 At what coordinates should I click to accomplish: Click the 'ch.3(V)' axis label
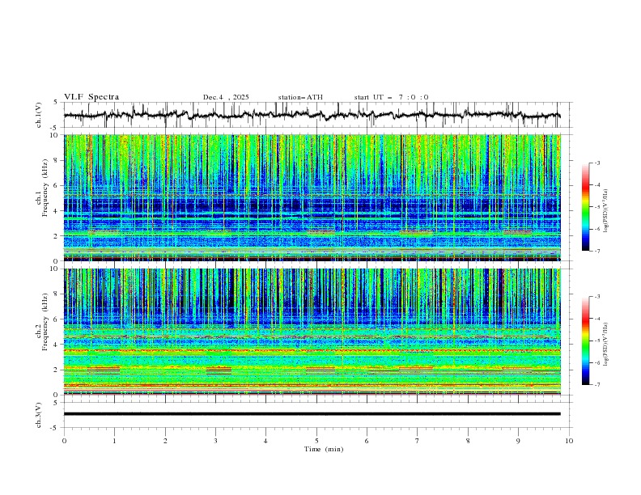tap(39, 415)
